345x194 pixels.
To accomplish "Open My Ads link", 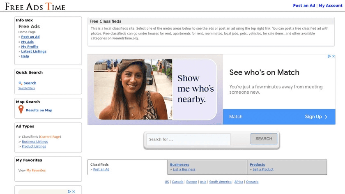I will coord(27,42).
